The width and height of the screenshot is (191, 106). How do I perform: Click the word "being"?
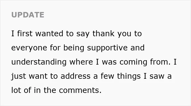(74, 48)
